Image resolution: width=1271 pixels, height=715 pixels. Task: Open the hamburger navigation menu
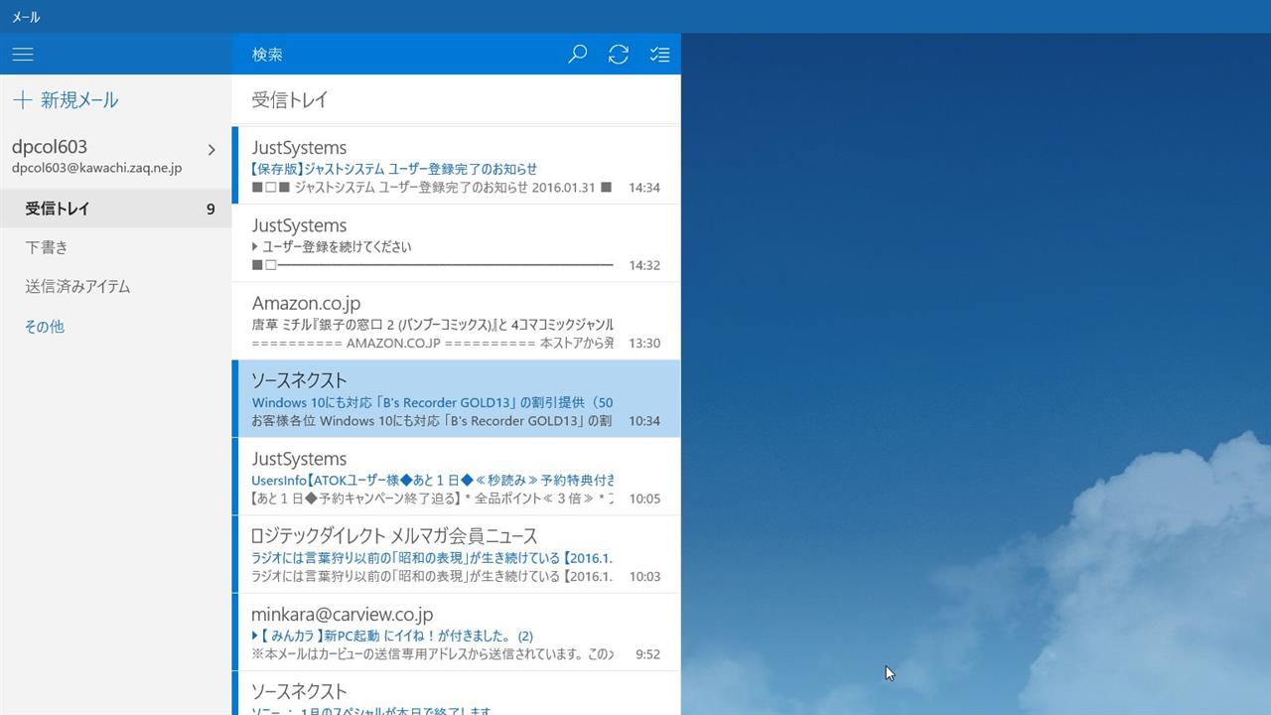[x=23, y=55]
